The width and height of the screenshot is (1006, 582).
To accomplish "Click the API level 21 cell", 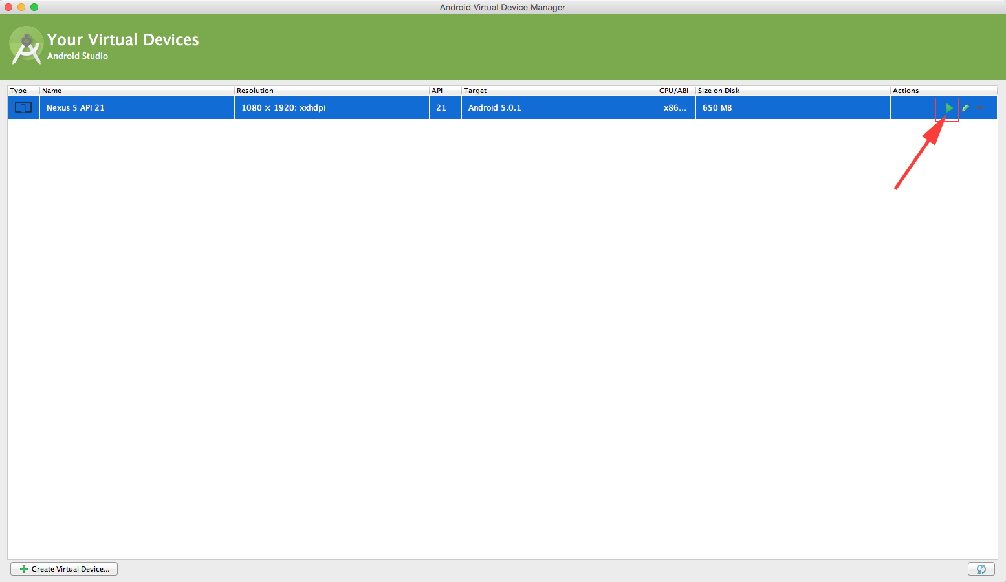I will coord(445,108).
